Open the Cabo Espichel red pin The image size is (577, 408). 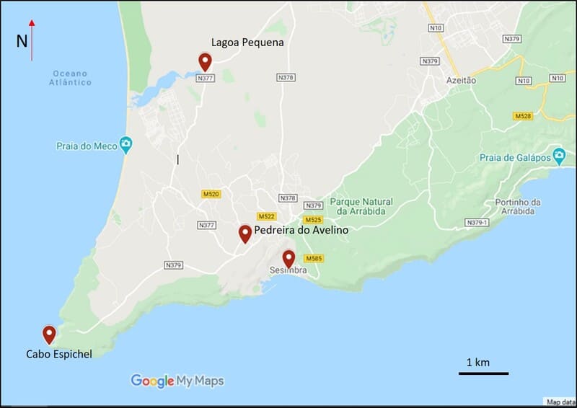point(49,334)
